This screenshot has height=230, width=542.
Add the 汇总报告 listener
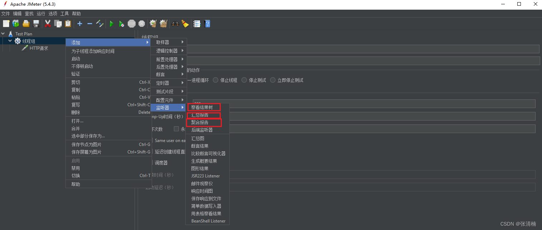click(207, 115)
